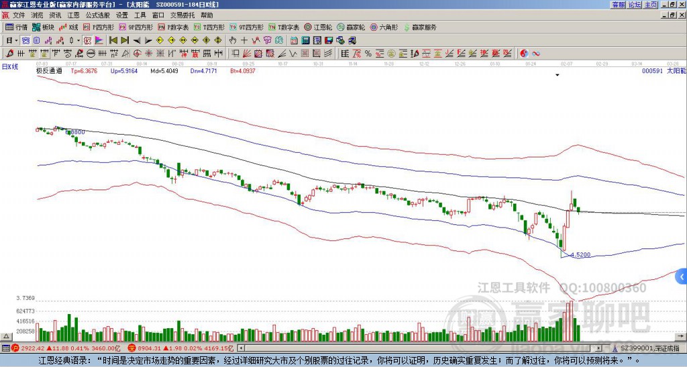Click the volume panel up-triangle button

coord(6,336)
